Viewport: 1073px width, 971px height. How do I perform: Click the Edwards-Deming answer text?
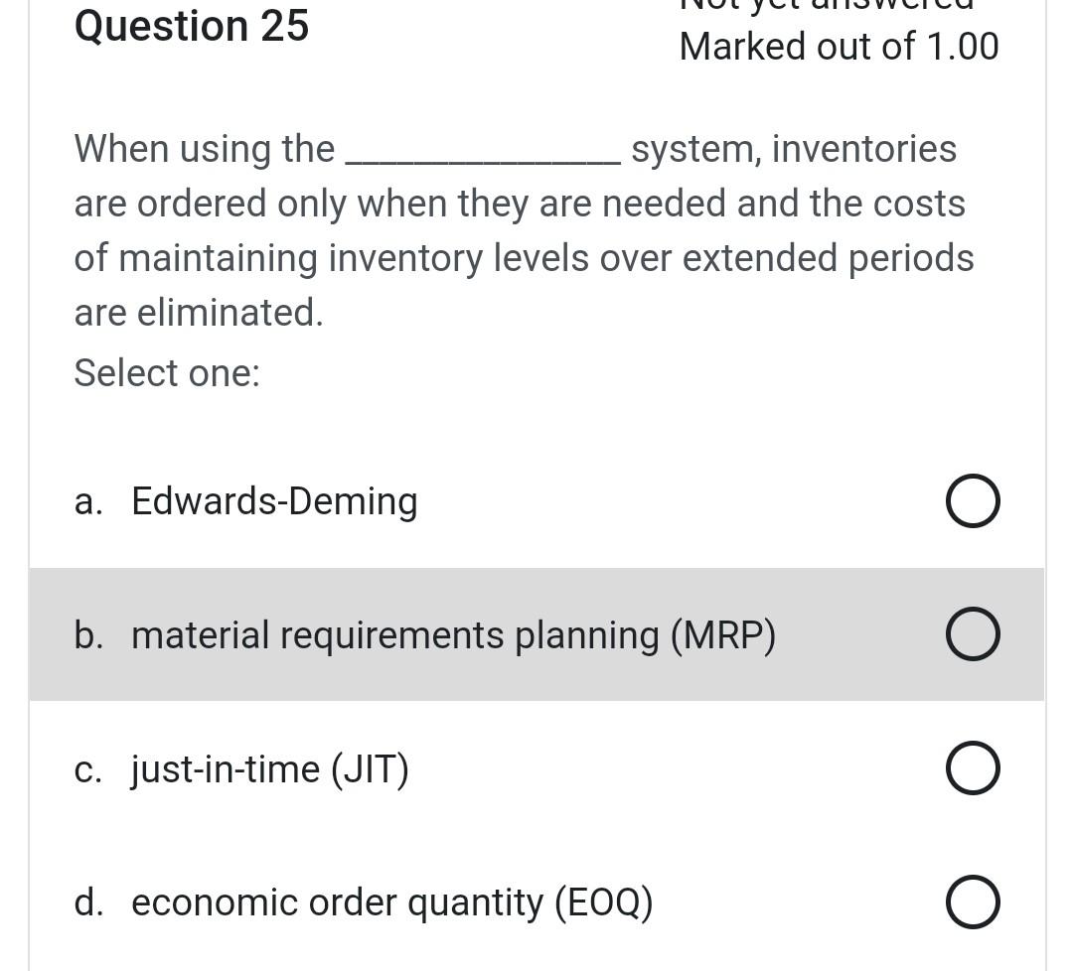[274, 500]
